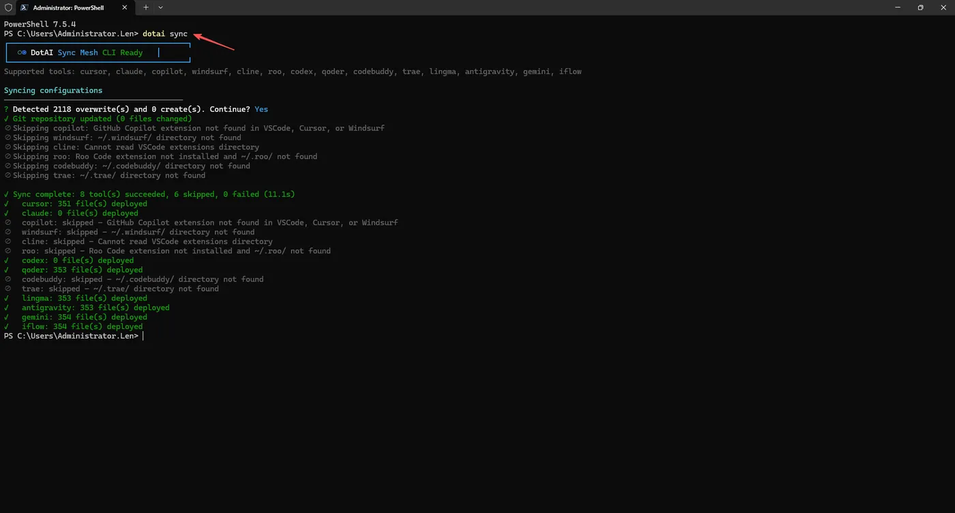Click 'qoder: 353 file(s) deployed' line

74,270
